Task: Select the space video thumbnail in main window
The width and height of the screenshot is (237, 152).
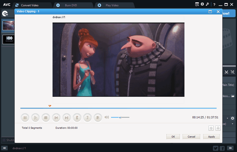Action: point(9,26)
